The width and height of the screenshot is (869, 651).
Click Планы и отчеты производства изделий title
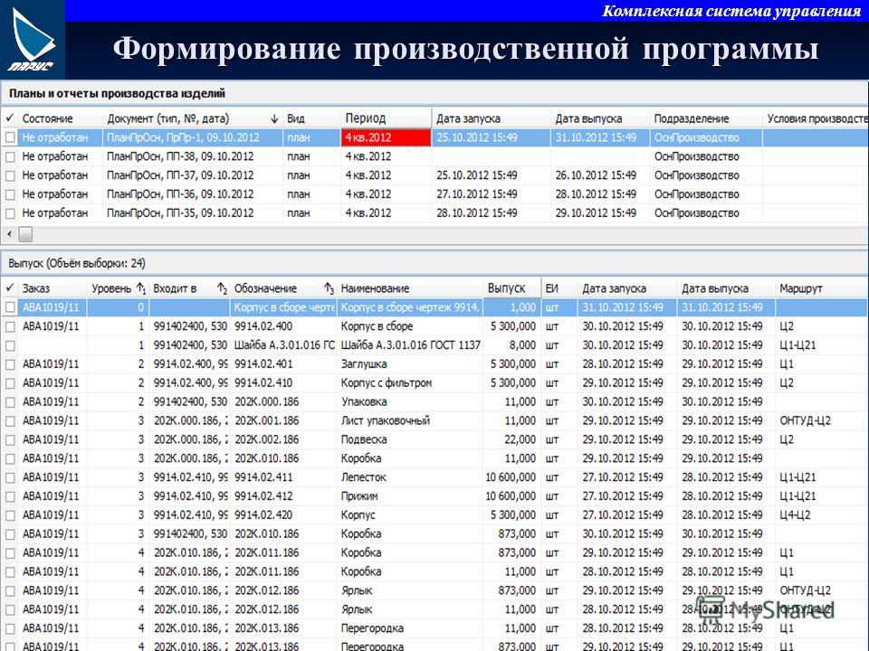click(117, 93)
